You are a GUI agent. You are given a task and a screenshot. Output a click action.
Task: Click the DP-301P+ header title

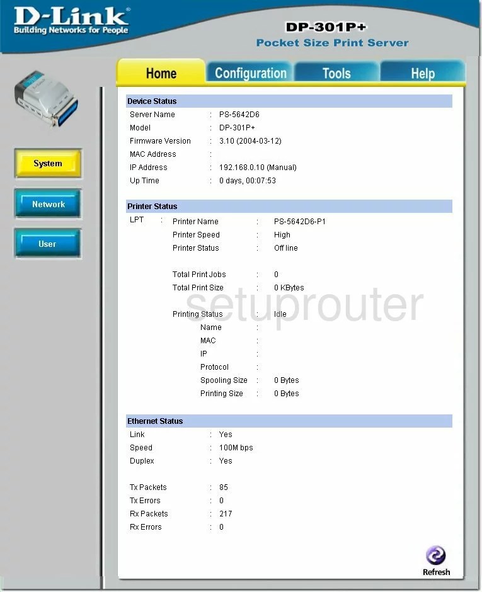pos(326,27)
